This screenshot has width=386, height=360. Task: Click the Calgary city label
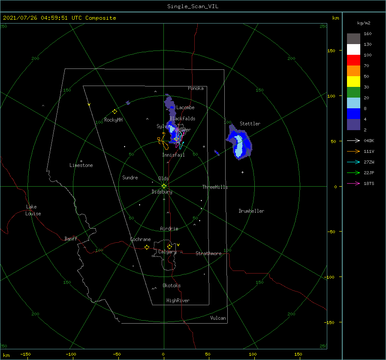pyautogui.click(x=167, y=252)
